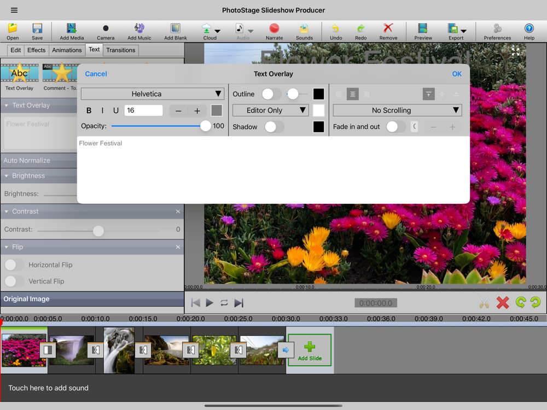
Task: Switch to the Transitions tab
Action: [120, 50]
